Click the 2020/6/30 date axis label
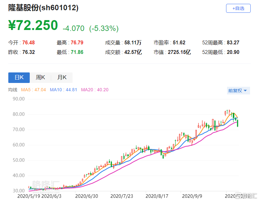Image resolution: width=259 pixels, height=201 pixels. [87, 196]
